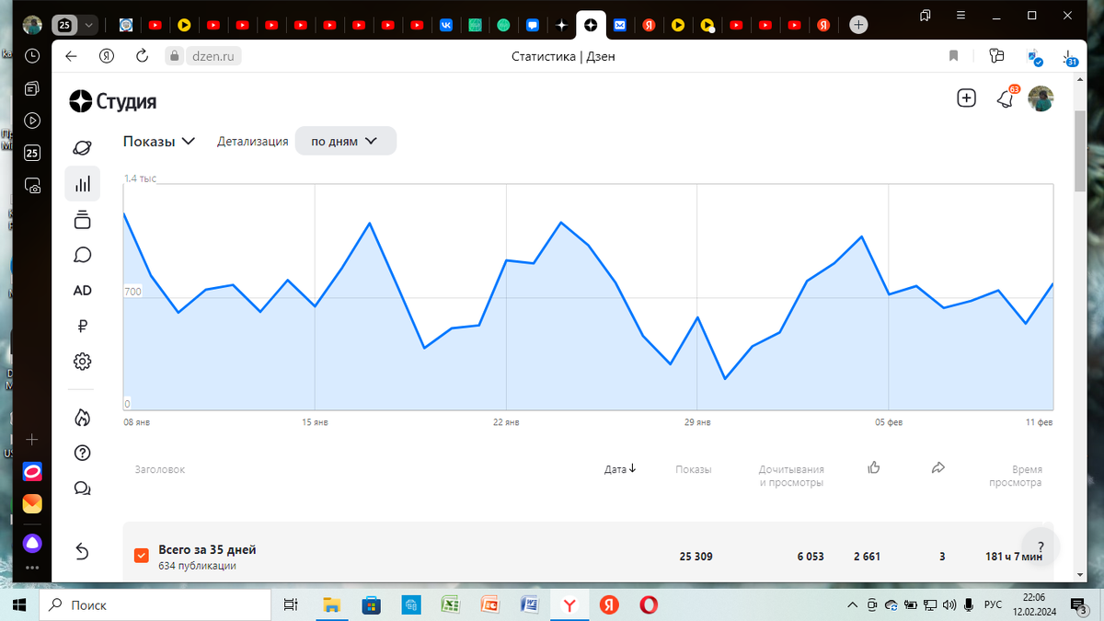Click the Поиск taskbar search box
This screenshot has height=621, width=1104.
(x=155, y=604)
